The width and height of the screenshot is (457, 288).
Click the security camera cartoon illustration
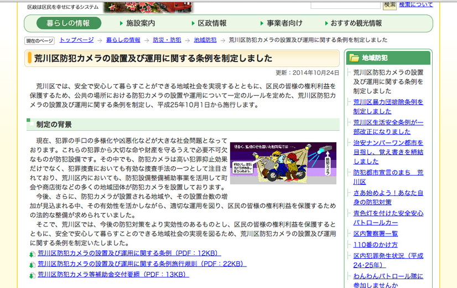283,163
